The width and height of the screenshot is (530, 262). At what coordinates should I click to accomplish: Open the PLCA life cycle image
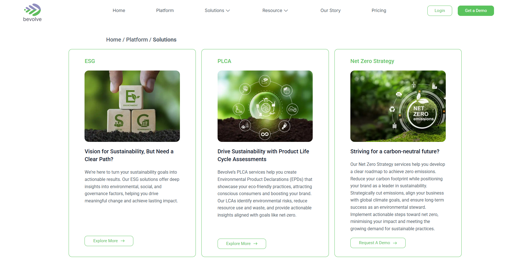coord(265,106)
